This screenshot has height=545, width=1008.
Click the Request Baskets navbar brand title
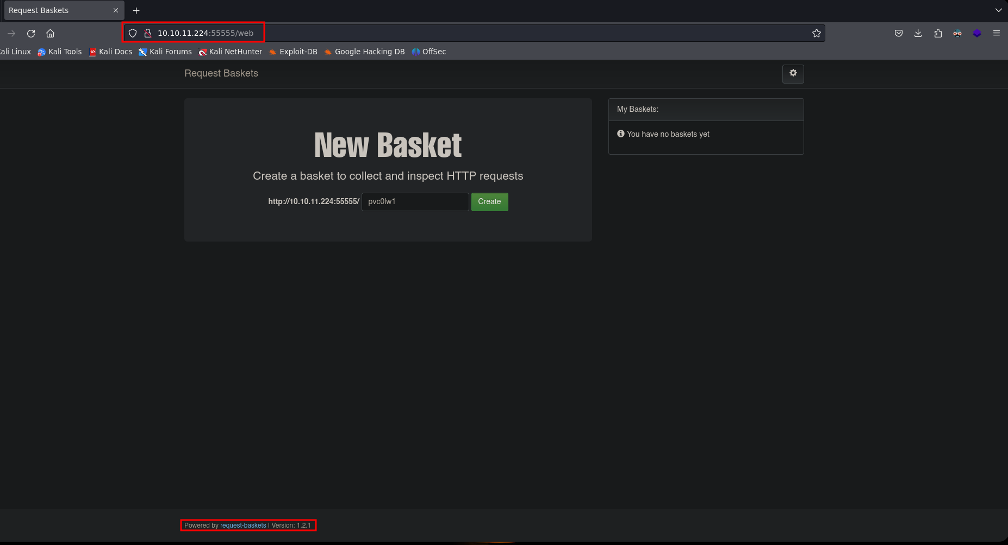221,73
